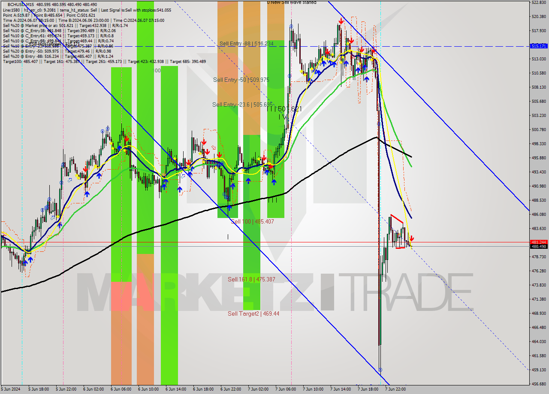Click the '7 Jun 06:00' time axis label
Screen dimensions: 549x394
pyautogui.click(x=286, y=389)
